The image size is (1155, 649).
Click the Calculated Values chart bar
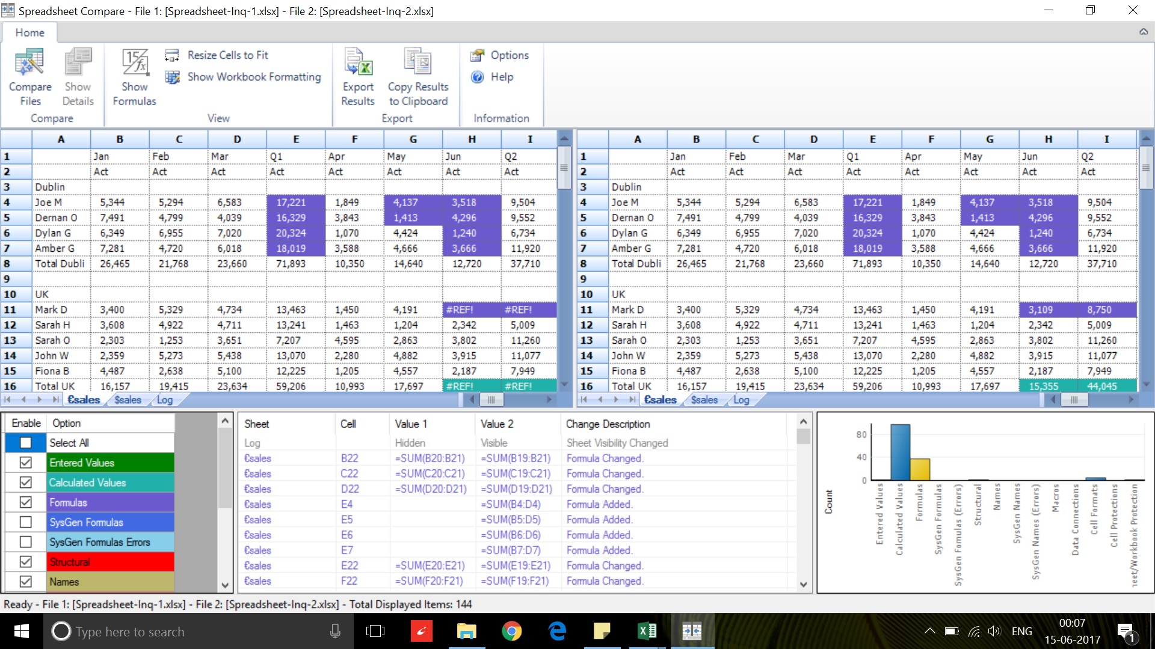pos(900,452)
